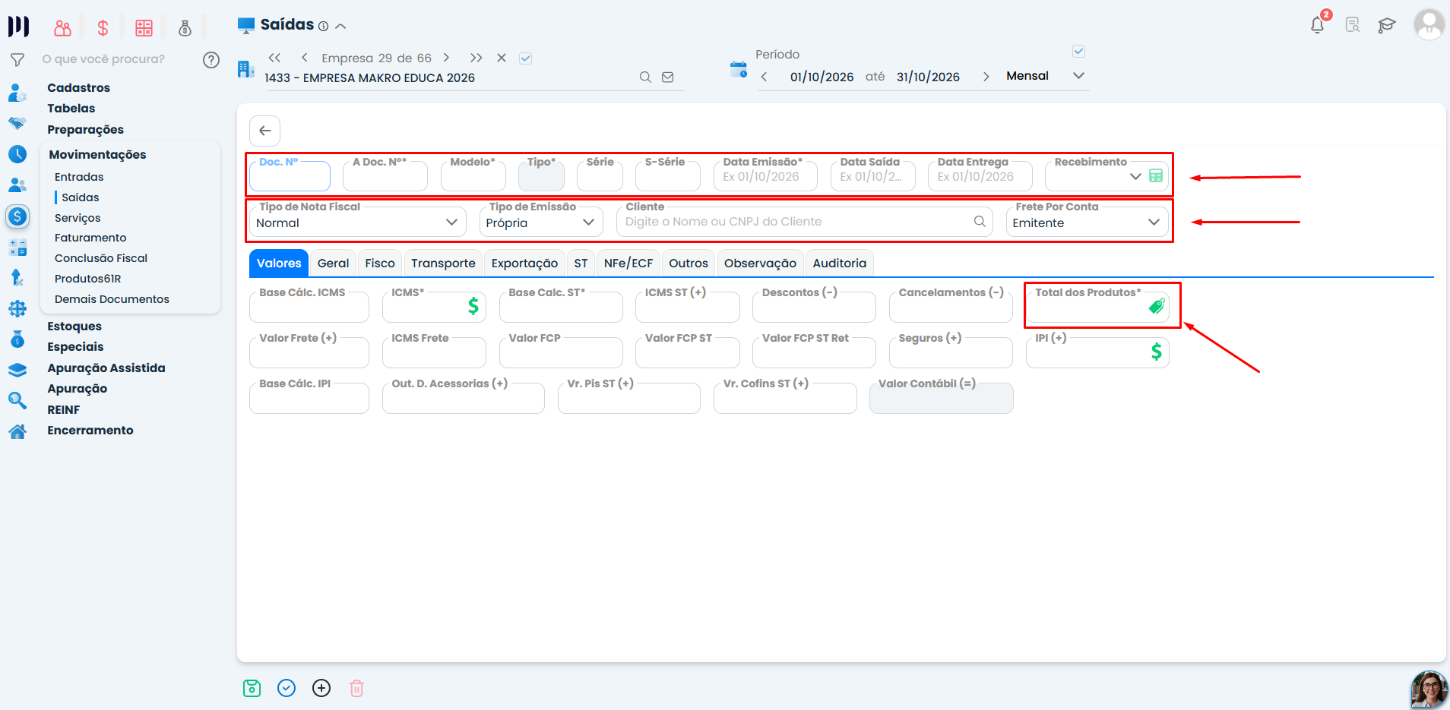Click the tag icon in Total dos Produtos

(x=1157, y=306)
